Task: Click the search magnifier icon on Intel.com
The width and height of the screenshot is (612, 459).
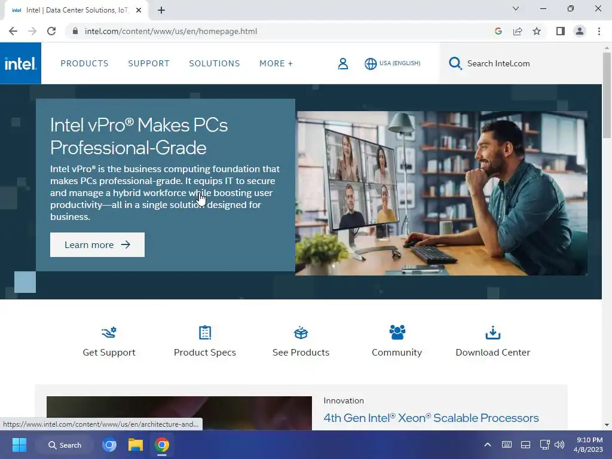Action: point(455,63)
